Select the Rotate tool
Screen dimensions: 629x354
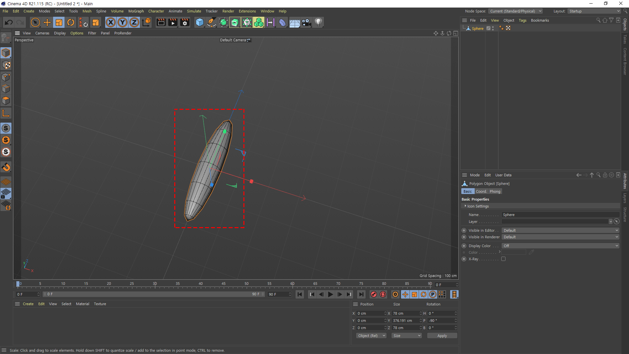pyautogui.click(x=71, y=22)
